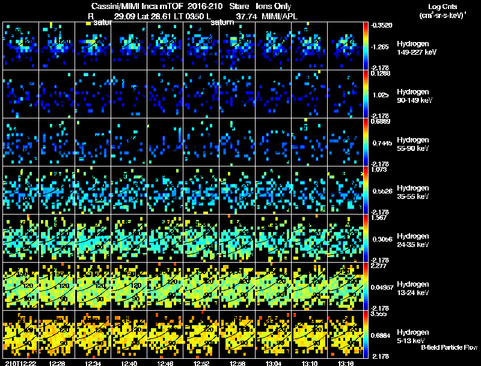
Task: Click the '1.025' color scale value
Action: (x=381, y=95)
